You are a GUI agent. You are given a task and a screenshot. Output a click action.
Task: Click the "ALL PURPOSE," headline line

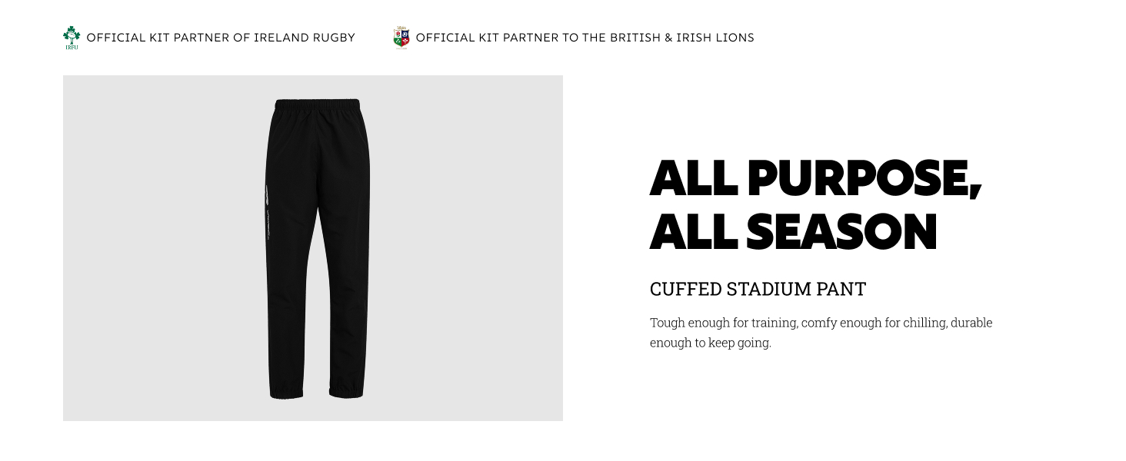(815, 179)
